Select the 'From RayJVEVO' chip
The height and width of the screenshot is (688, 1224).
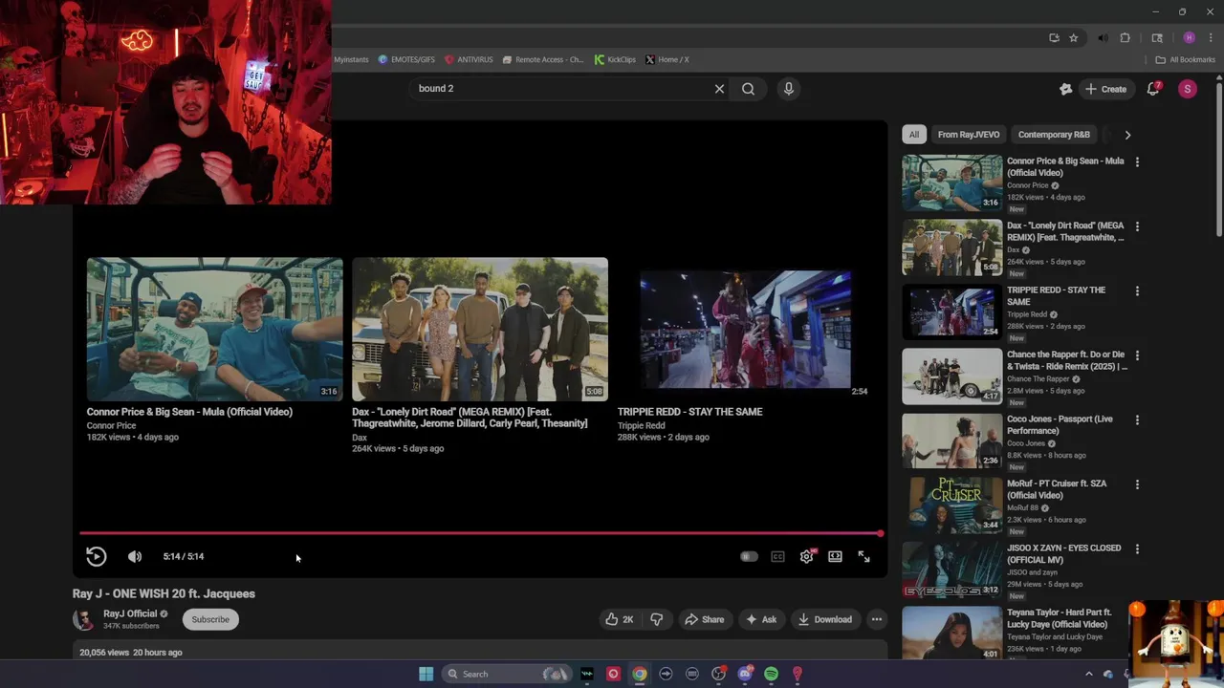click(x=969, y=135)
